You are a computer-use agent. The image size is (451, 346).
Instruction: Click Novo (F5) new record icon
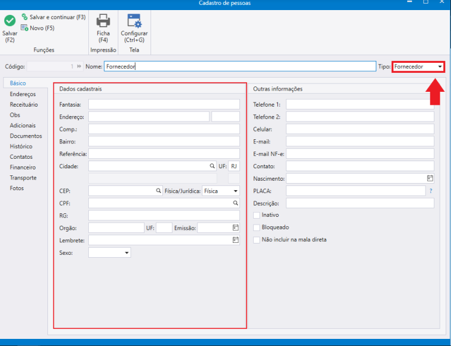24,28
